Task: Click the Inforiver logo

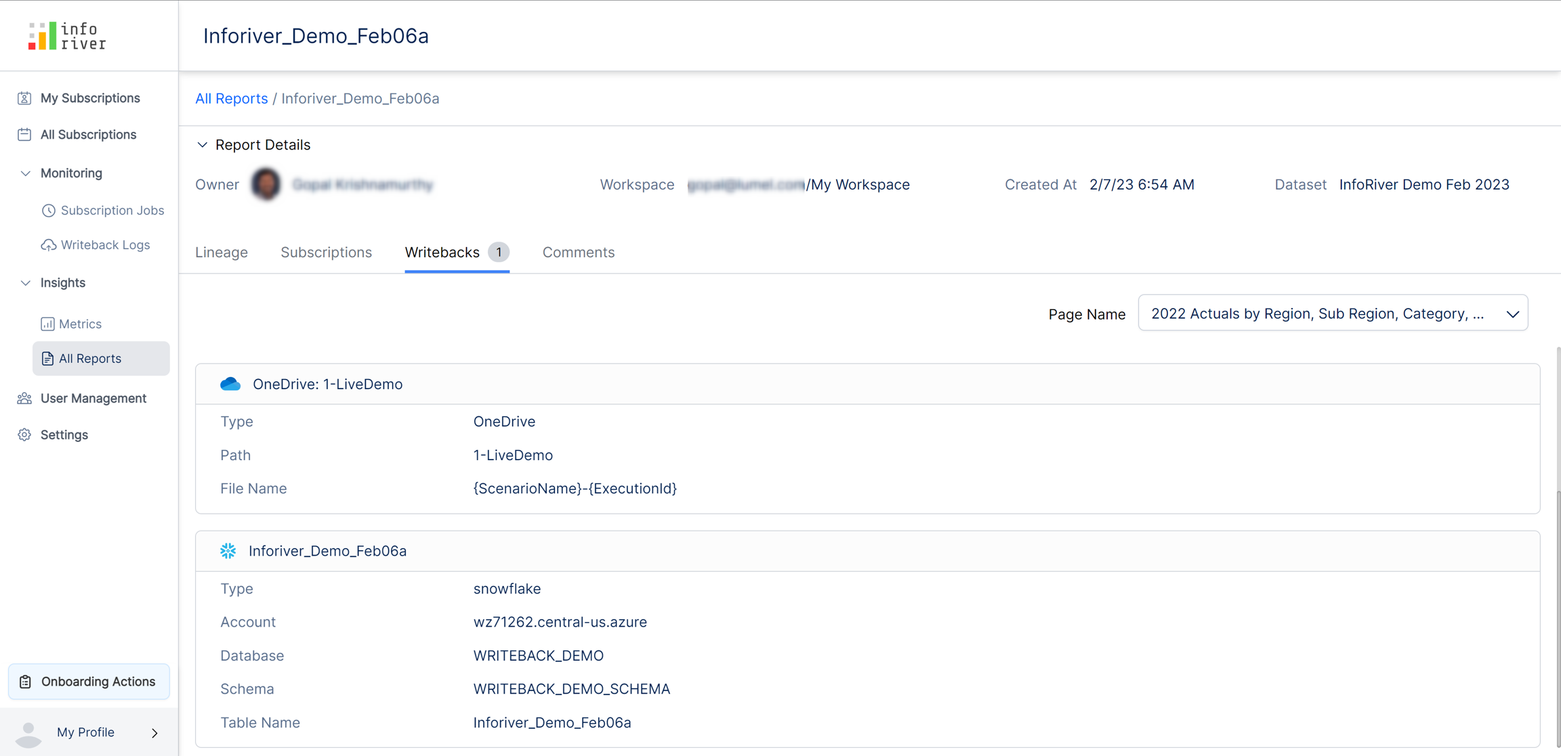Action: pyautogui.click(x=67, y=36)
